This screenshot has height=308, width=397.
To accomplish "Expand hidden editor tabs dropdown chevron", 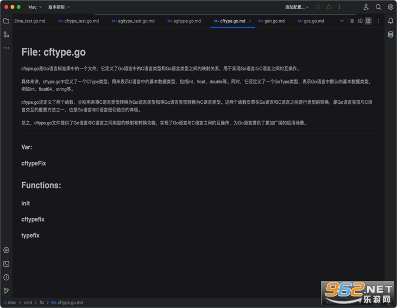I will click(342, 21).
